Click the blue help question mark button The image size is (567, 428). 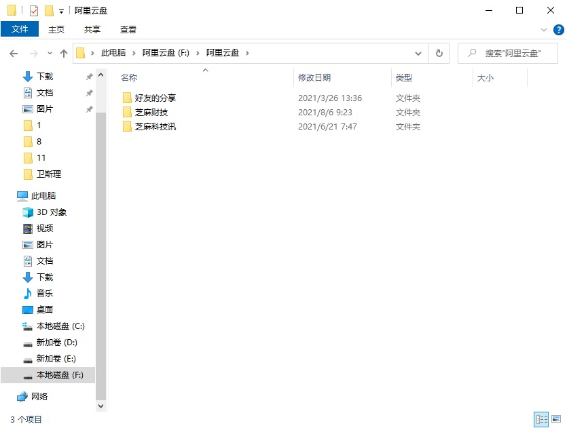(559, 29)
